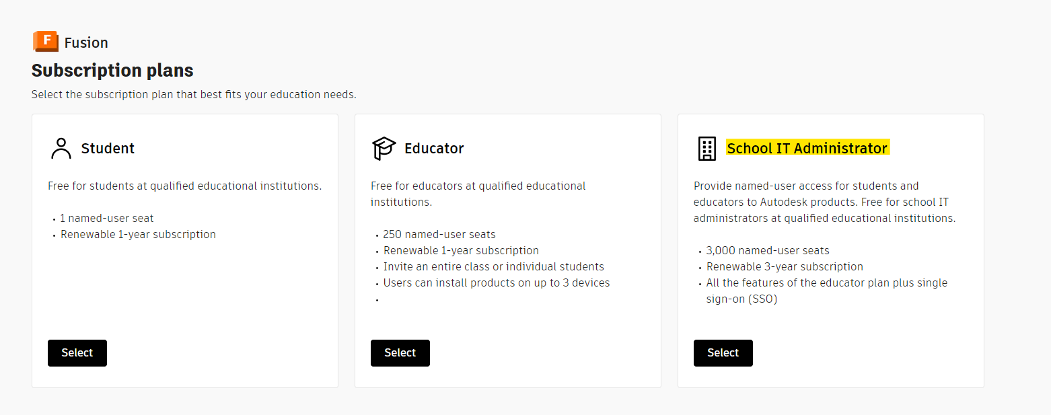Click the Subscription plans heading
The image size is (1051, 415).
(112, 70)
